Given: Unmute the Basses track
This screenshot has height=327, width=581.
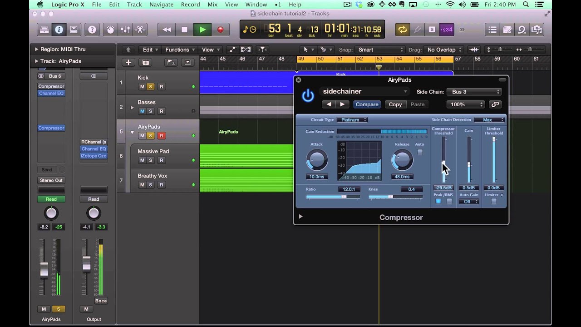Looking at the screenshot, I should click(x=142, y=111).
